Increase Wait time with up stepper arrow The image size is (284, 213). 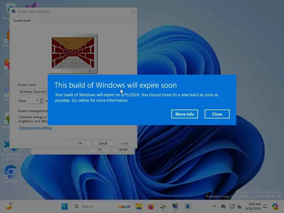(x=41, y=99)
